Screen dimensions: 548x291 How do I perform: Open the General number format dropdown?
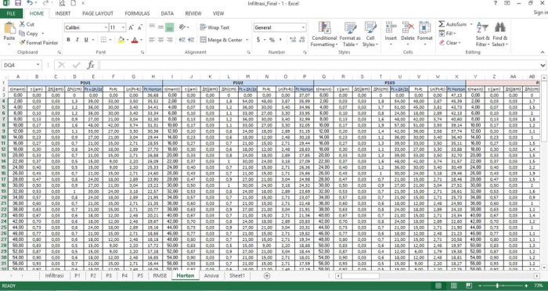[303, 27]
